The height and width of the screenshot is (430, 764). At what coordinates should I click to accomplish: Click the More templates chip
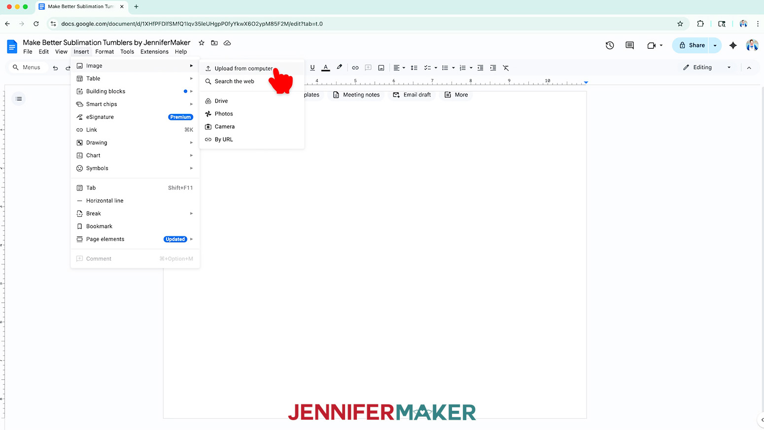point(456,95)
